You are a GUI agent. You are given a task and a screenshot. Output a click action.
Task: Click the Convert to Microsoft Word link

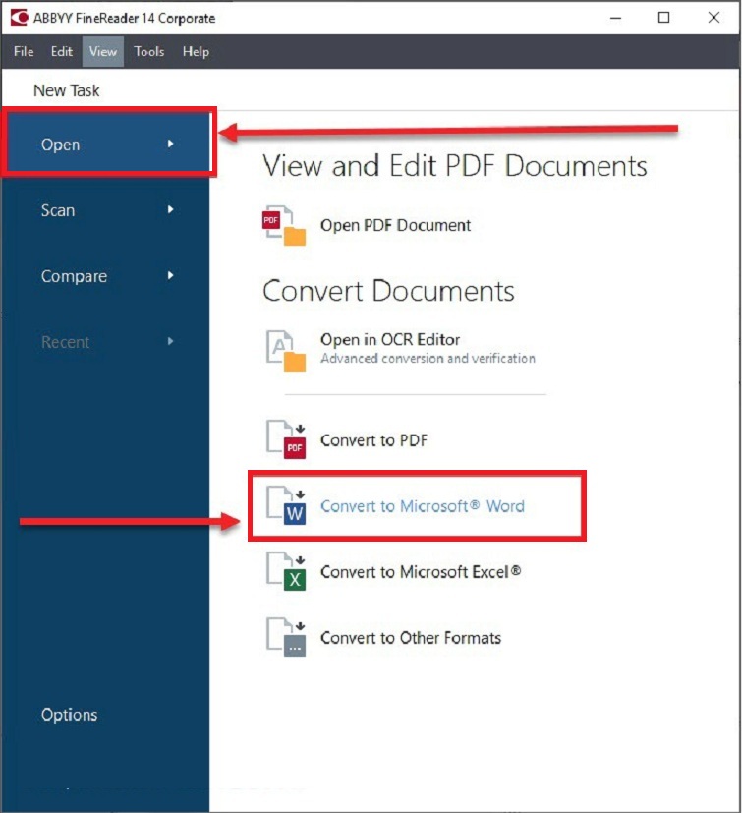(x=423, y=506)
